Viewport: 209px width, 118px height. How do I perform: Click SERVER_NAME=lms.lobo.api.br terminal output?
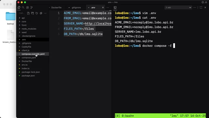click(138, 32)
